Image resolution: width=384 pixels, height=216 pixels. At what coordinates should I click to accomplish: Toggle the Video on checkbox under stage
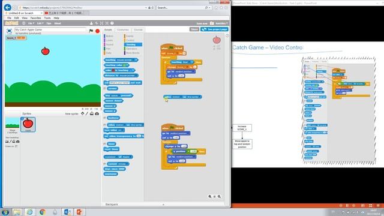click(16, 146)
